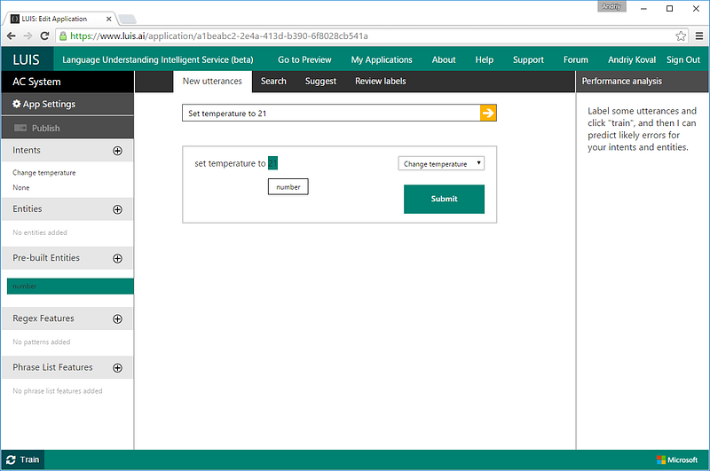Click the AC System application title
This screenshot has height=471, width=710.
67,82
